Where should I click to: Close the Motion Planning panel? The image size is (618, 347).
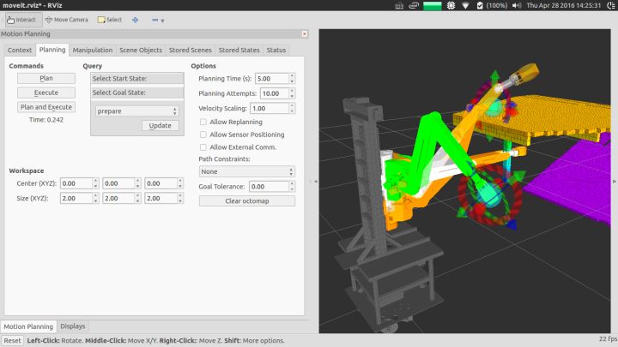coord(304,33)
